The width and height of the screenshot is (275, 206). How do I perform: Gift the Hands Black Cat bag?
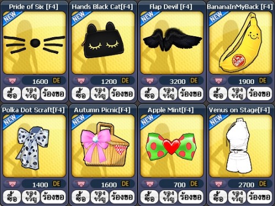pyautogui.click(x=100, y=94)
